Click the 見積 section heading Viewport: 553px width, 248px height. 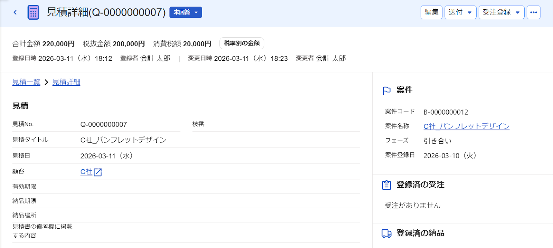(x=20, y=106)
